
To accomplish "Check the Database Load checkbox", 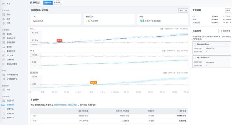I will point(195,44).
